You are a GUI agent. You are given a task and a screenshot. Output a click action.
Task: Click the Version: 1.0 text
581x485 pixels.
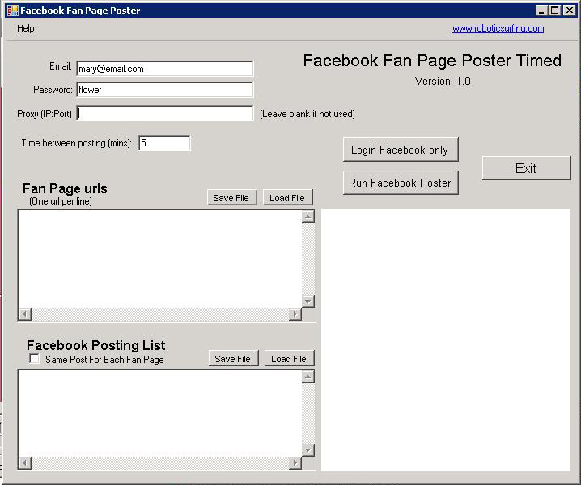click(443, 81)
